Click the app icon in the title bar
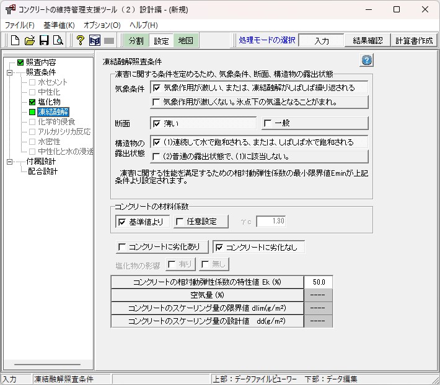 10,9
